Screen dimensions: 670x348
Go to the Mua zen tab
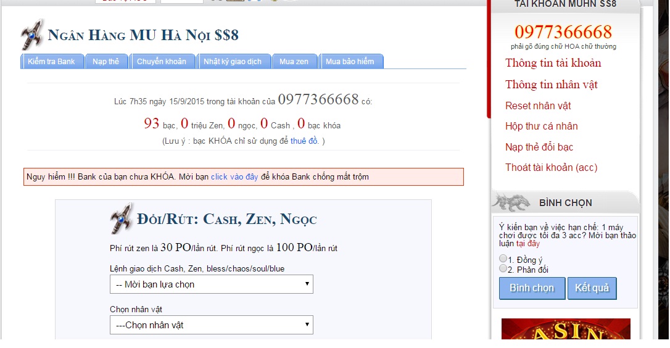pos(294,62)
